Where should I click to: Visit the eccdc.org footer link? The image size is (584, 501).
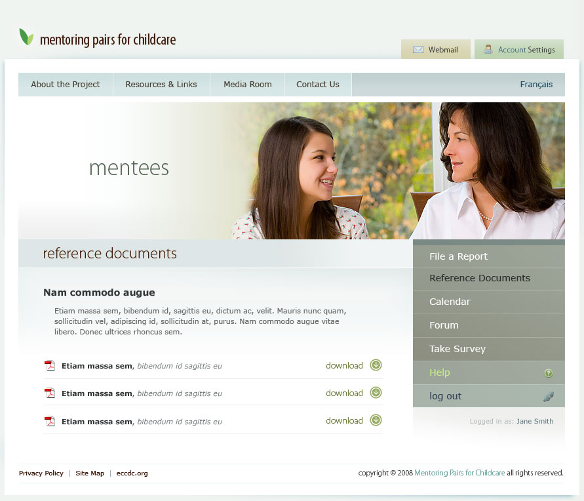132,473
